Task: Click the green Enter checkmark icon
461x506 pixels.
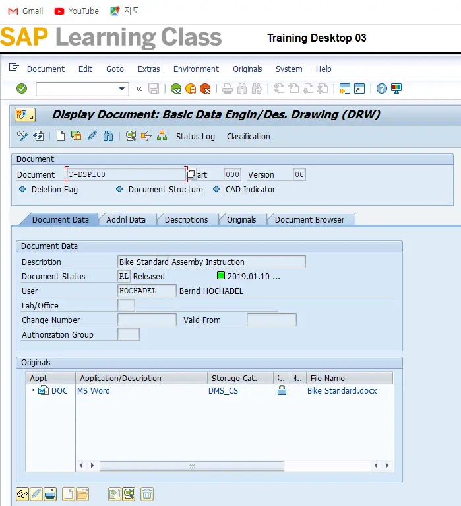Action: click(22, 89)
